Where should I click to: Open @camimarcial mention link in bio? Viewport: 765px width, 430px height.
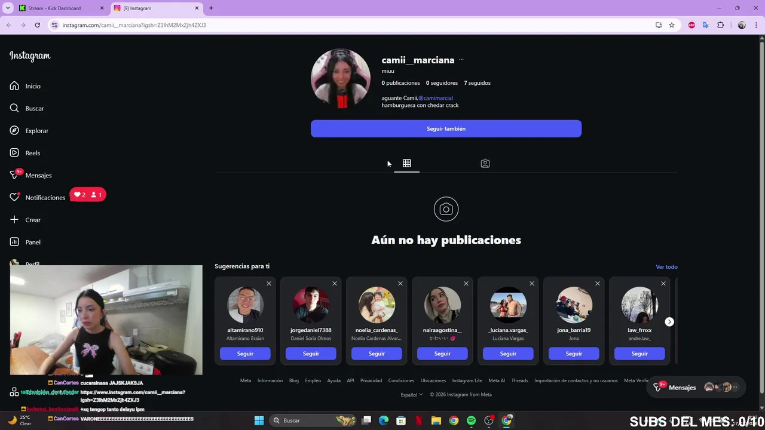pyautogui.click(x=436, y=98)
